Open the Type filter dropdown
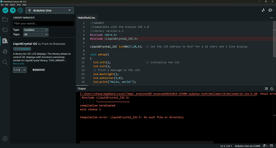Screen dimensions: 276x148 36,30
